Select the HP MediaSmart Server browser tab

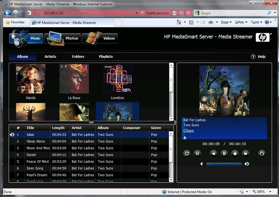[x=72, y=23]
